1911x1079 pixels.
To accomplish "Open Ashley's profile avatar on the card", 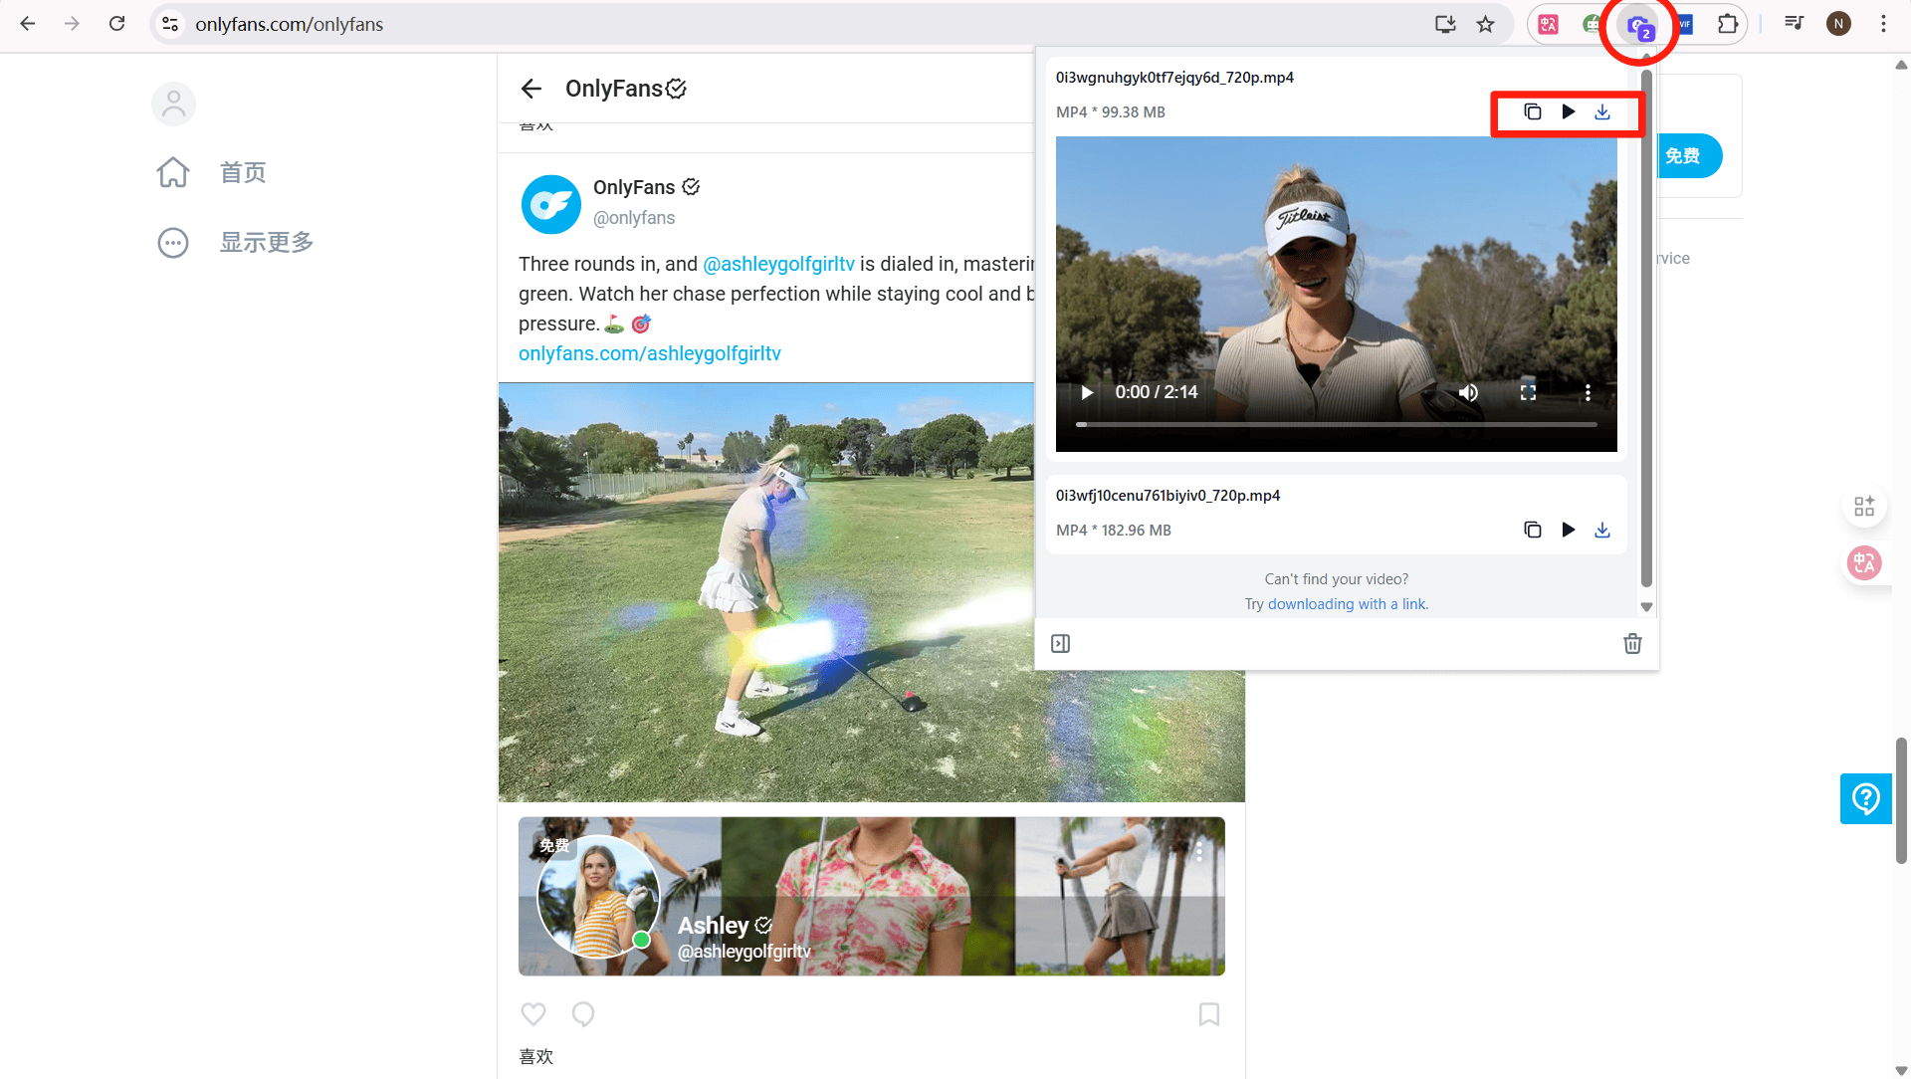I will 597,896.
